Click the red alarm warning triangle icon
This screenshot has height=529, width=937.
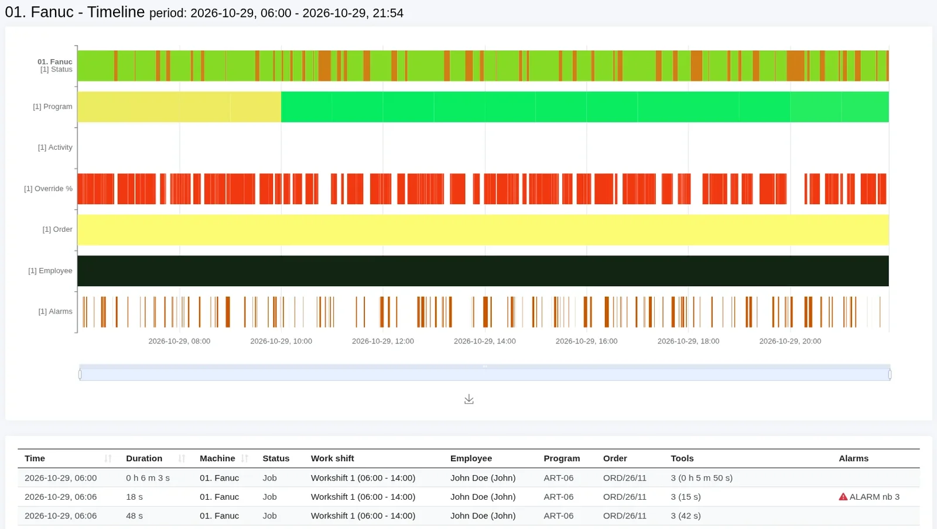point(843,497)
